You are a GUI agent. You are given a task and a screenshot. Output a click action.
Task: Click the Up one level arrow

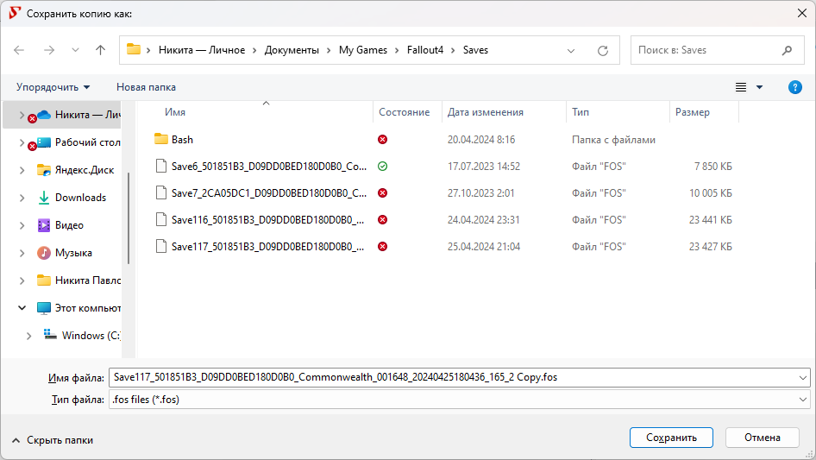[x=100, y=50]
